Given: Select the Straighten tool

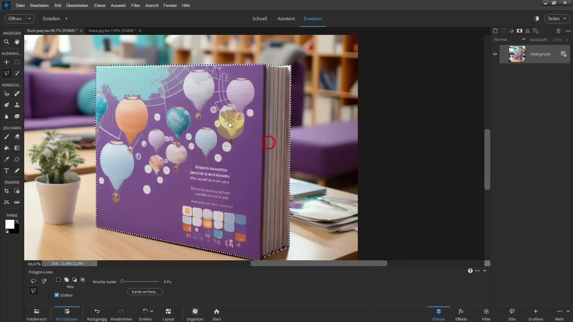Looking at the screenshot, I should (x=17, y=202).
